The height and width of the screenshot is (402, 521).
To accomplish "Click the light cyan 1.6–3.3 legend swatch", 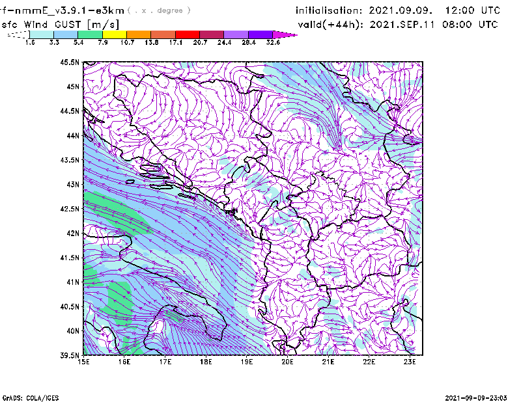I will click(42, 34).
